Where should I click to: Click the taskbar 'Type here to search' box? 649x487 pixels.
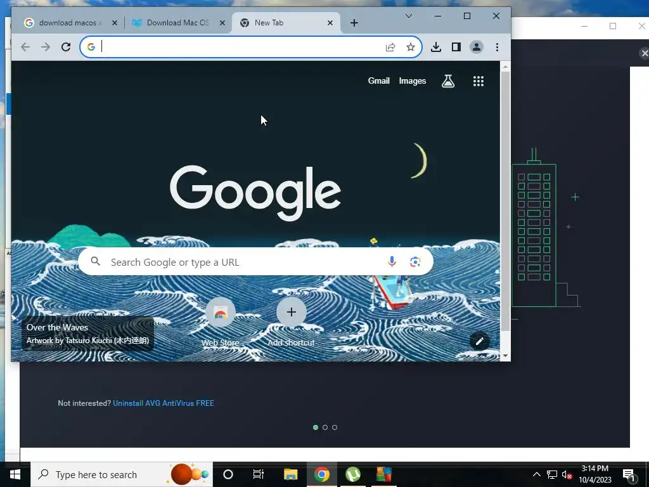[122, 474]
